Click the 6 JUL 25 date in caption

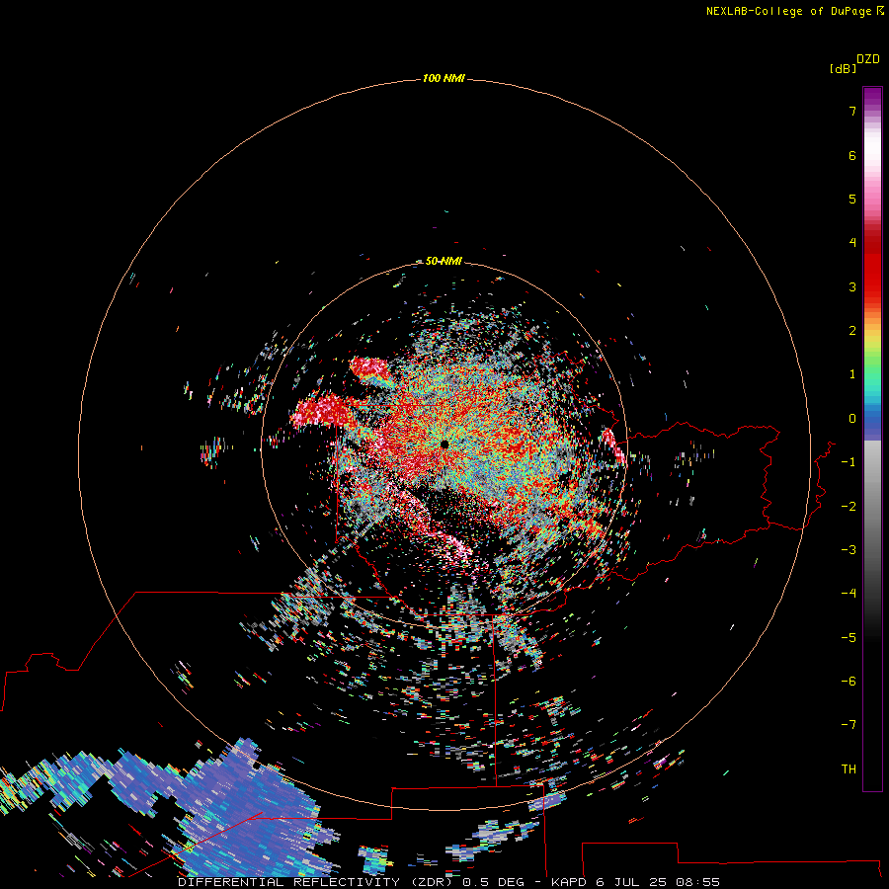tap(630, 882)
